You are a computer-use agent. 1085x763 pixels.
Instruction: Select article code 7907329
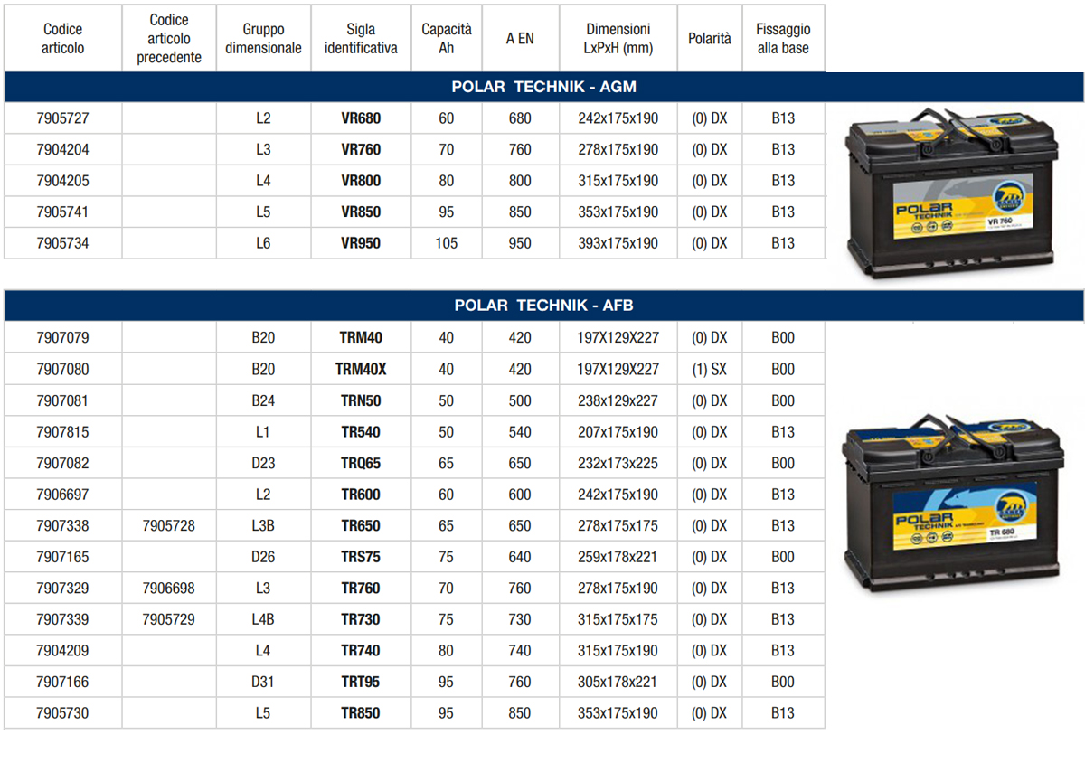coord(63,589)
